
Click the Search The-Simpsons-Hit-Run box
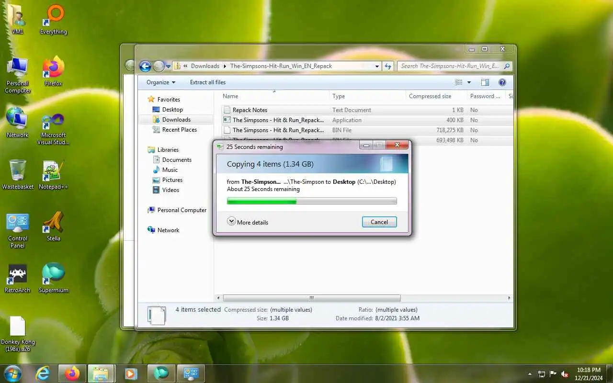click(455, 66)
